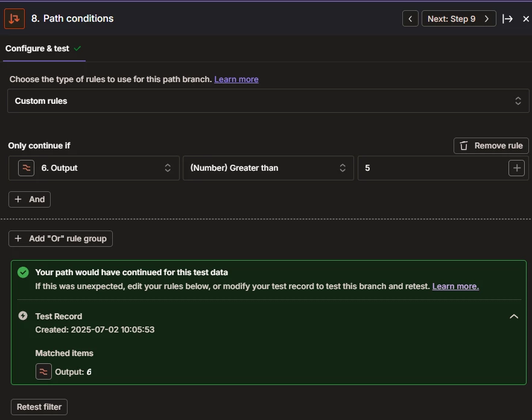Click plus icon in value field
The height and width of the screenshot is (420, 532).
(x=517, y=168)
